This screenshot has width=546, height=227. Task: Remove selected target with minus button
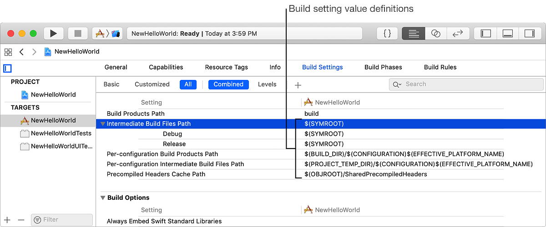21,220
